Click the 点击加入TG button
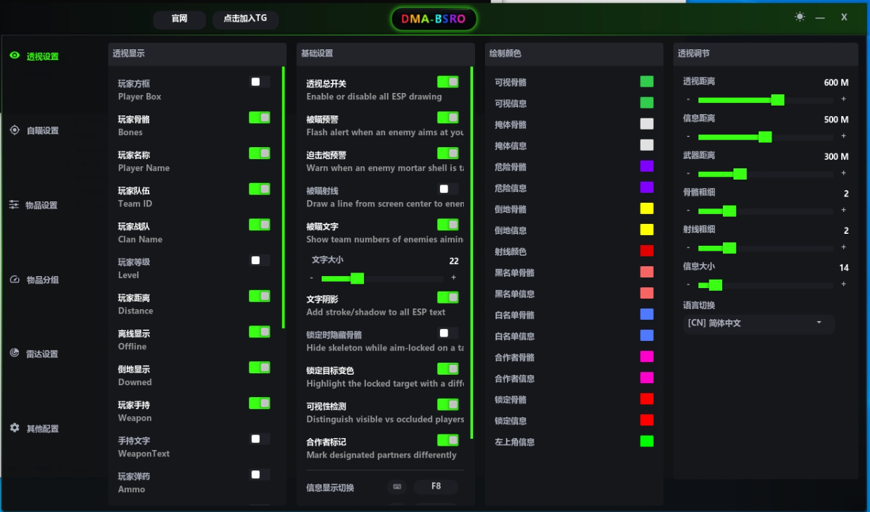 tap(245, 19)
